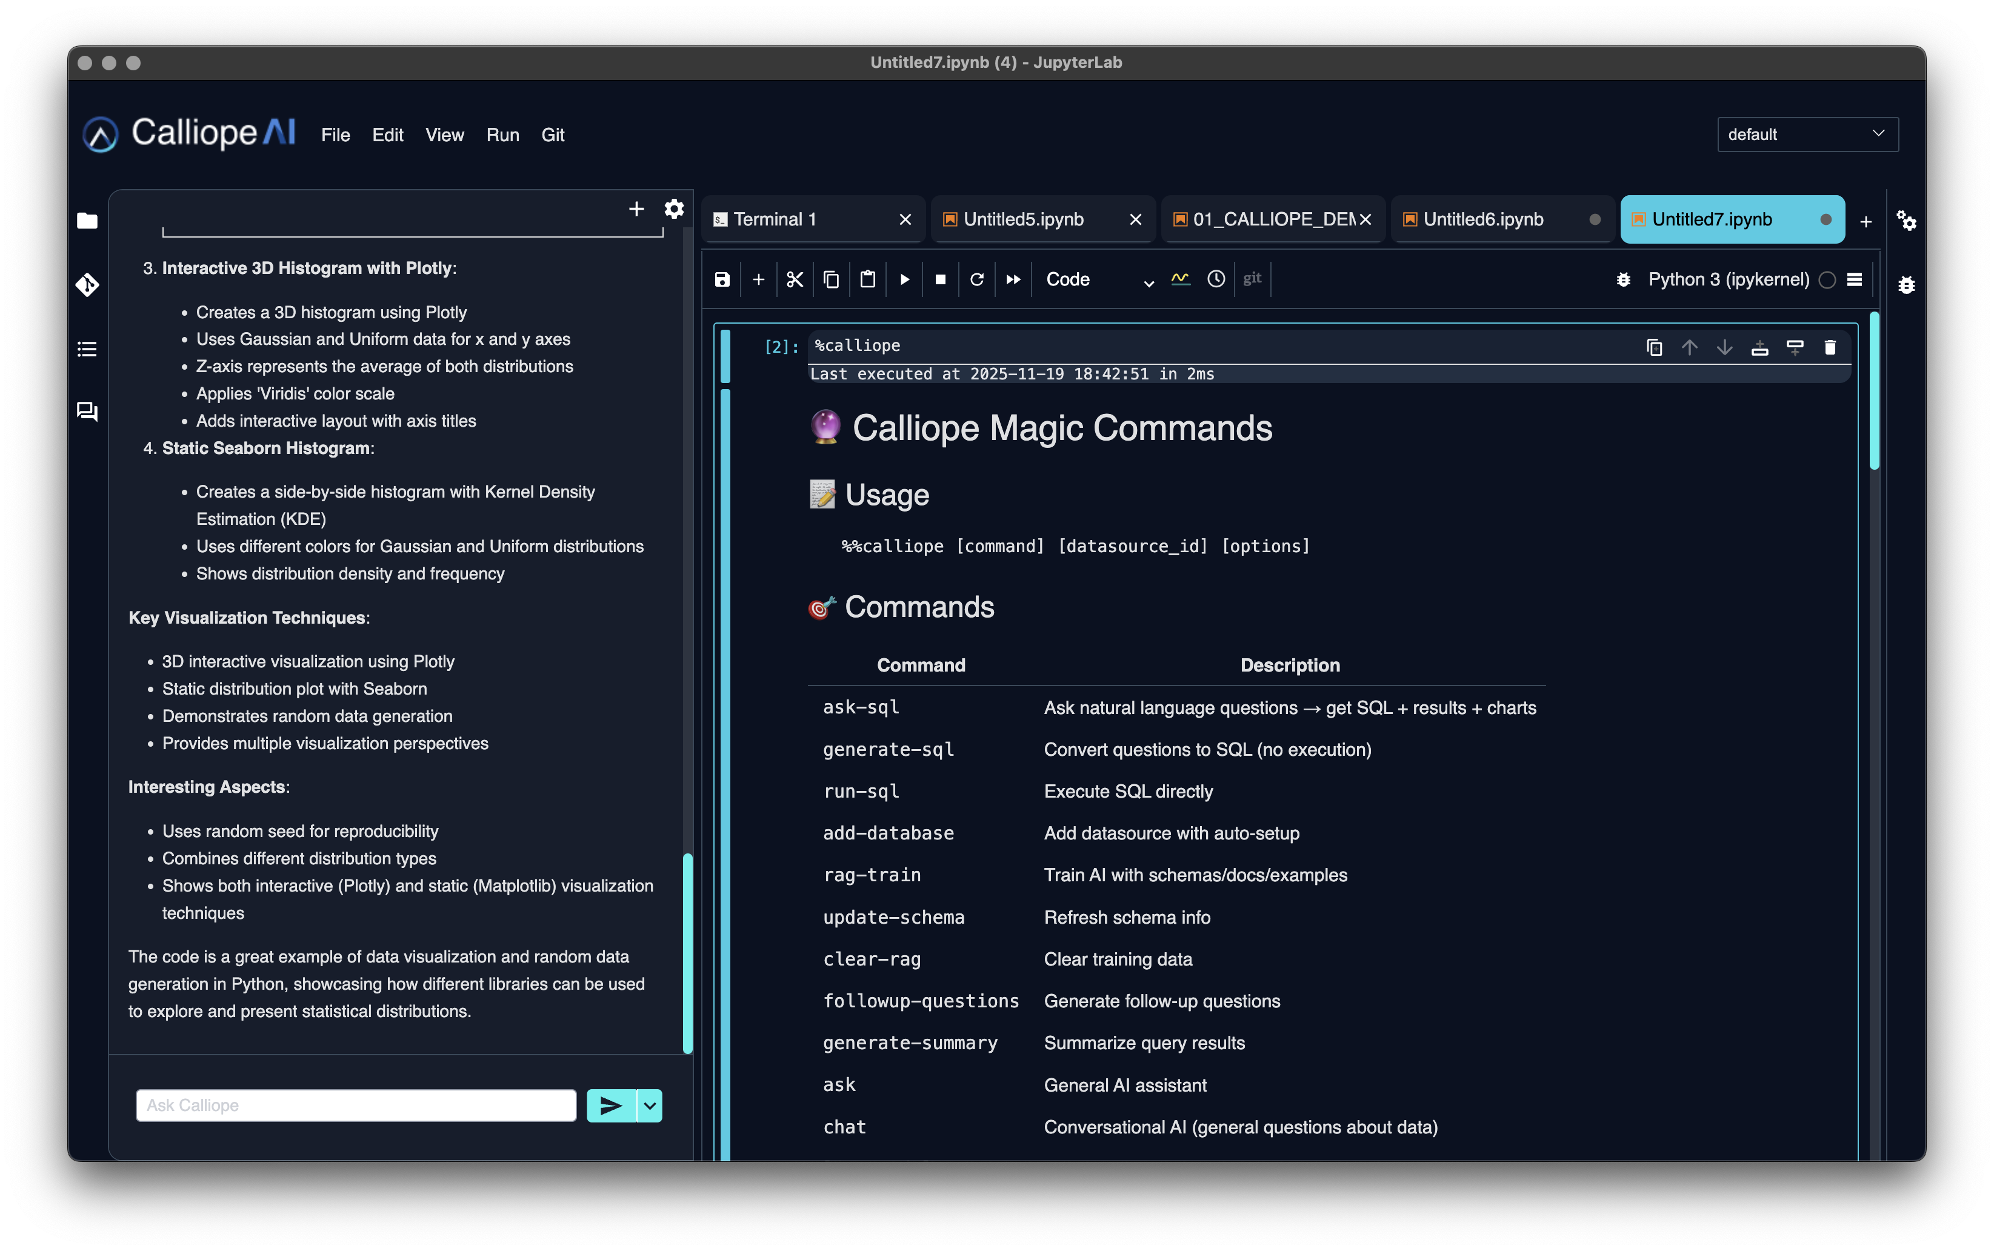Delete the Calliope magic commands cell
This screenshot has height=1251, width=1994.
pos(1829,347)
